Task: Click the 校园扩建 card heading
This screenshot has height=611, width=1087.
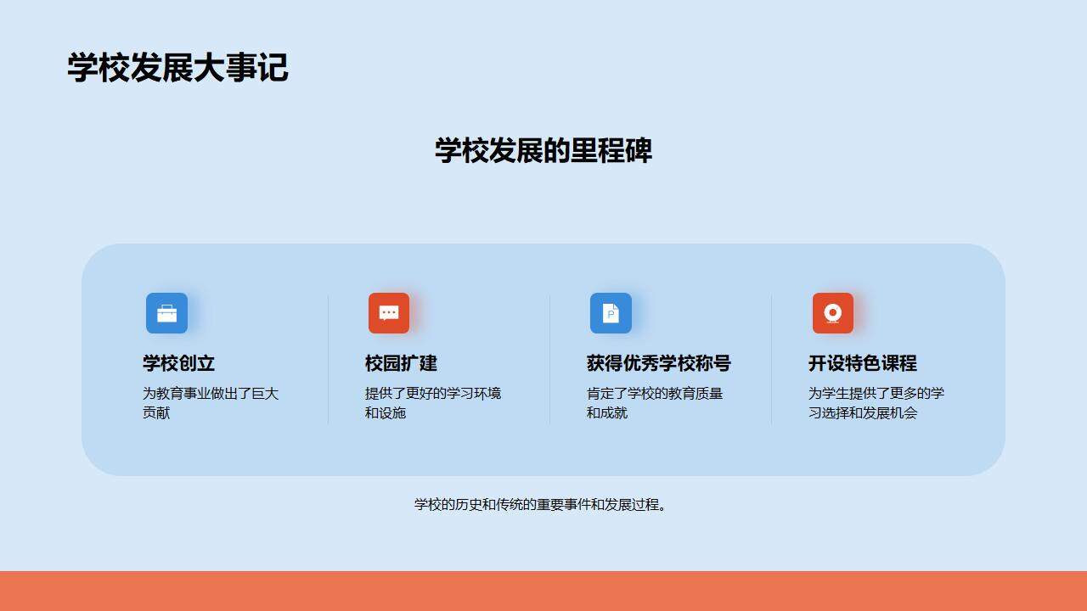Action: click(x=401, y=363)
